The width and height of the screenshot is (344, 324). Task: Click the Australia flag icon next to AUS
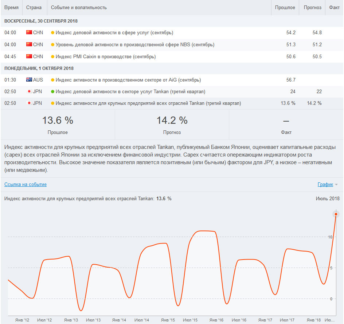click(x=29, y=80)
